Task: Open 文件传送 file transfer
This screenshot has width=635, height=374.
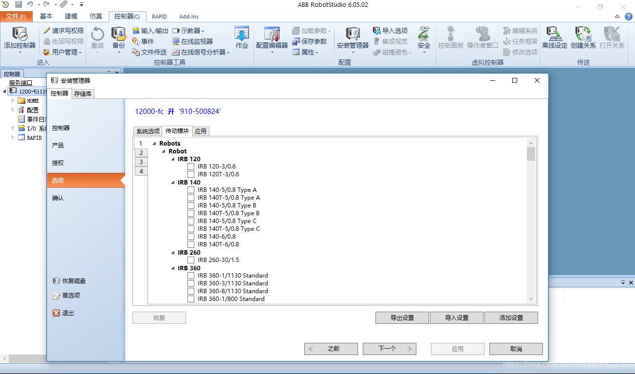Action: (149, 52)
